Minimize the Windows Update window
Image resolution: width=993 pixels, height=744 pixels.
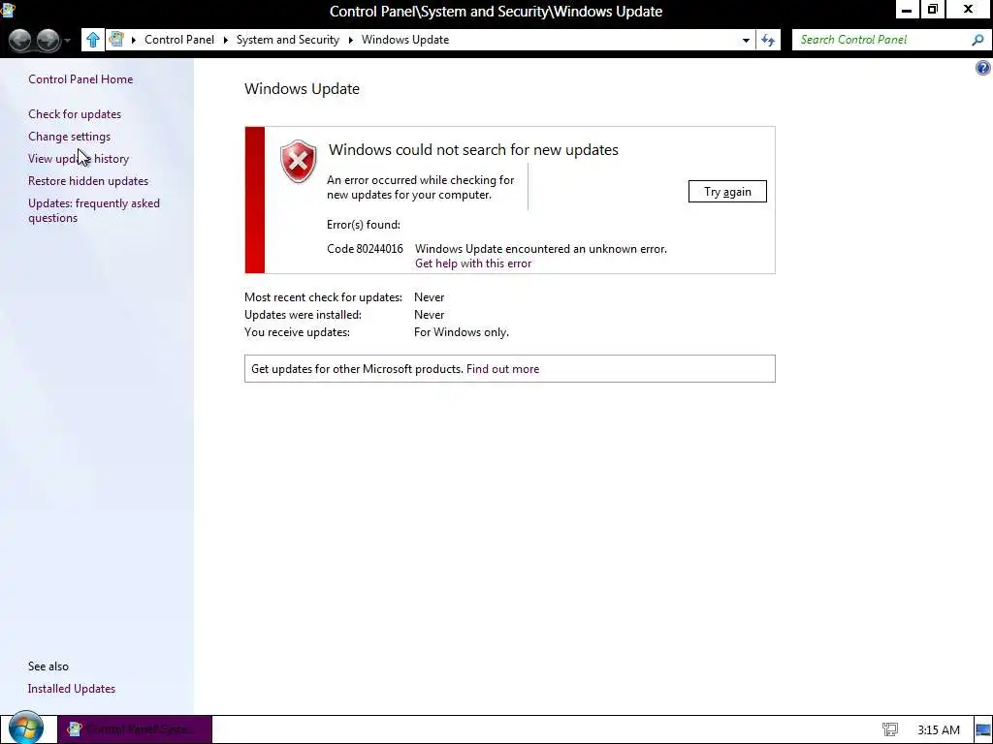(907, 10)
